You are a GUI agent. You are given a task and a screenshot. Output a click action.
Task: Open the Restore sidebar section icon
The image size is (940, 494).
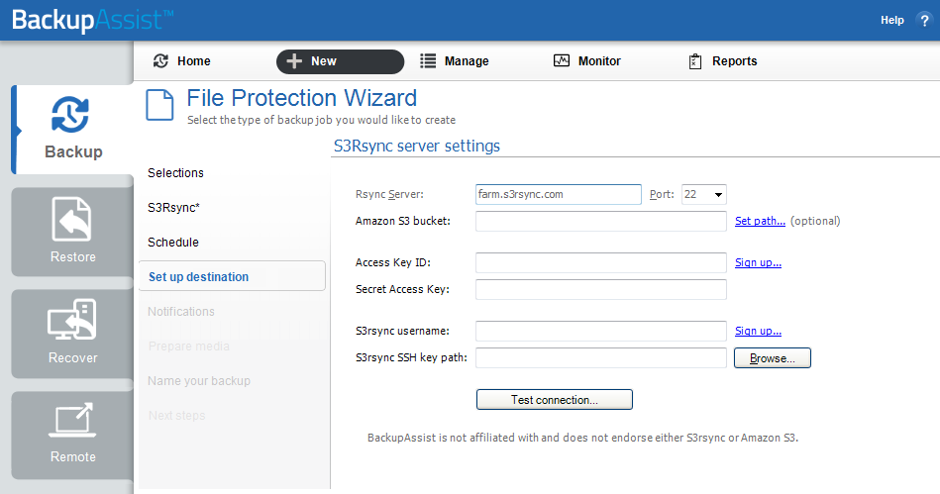coord(72,220)
